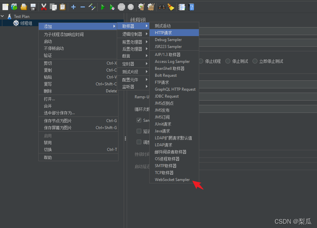Select 保存节点为图片 menu entry
The width and height of the screenshot is (317, 228).
pyautogui.click(x=78, y=121)
